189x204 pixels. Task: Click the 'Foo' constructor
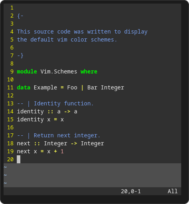click(x=72, y=87)
